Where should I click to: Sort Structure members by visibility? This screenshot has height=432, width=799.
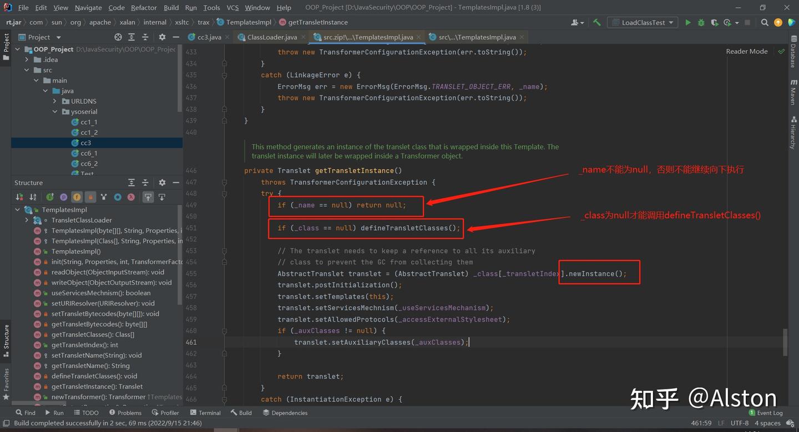tap(19, 197)
